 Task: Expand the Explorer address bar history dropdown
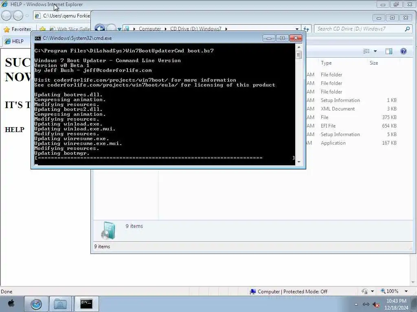point(297,29)
